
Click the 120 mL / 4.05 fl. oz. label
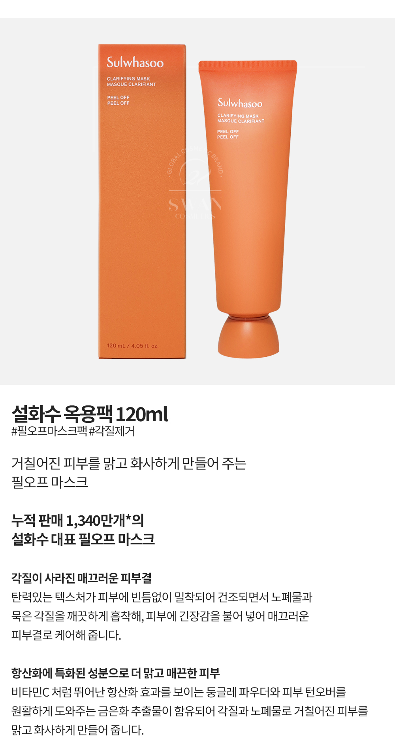133,346
